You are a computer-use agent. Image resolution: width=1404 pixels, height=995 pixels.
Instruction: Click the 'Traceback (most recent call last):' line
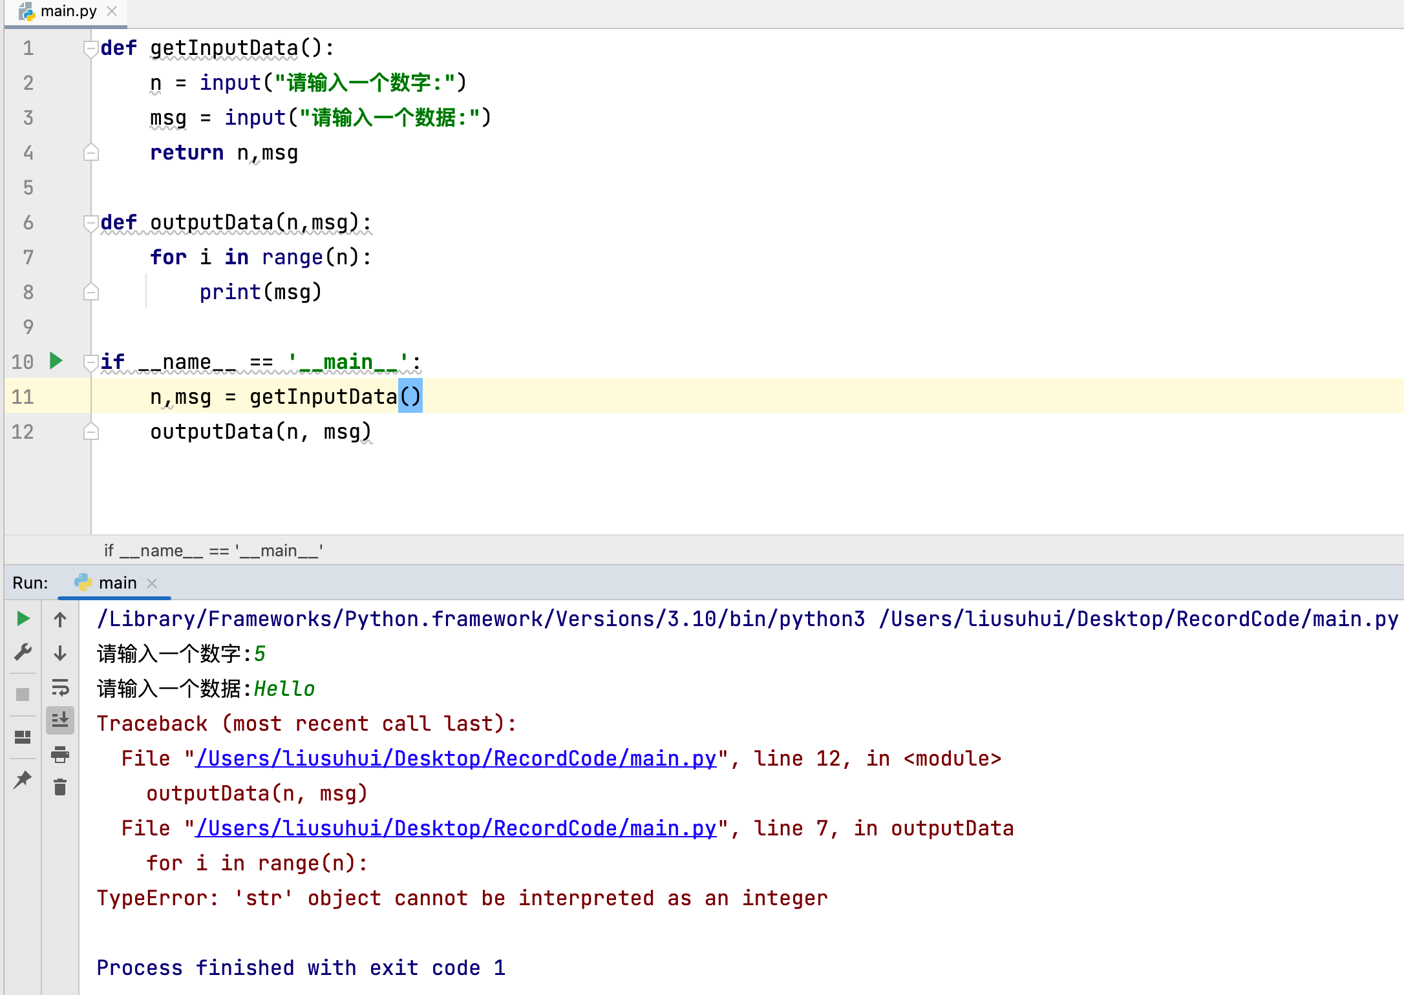click(307, 724)
